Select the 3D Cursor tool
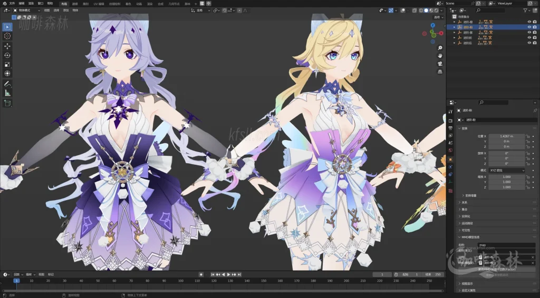 (7, 36)
